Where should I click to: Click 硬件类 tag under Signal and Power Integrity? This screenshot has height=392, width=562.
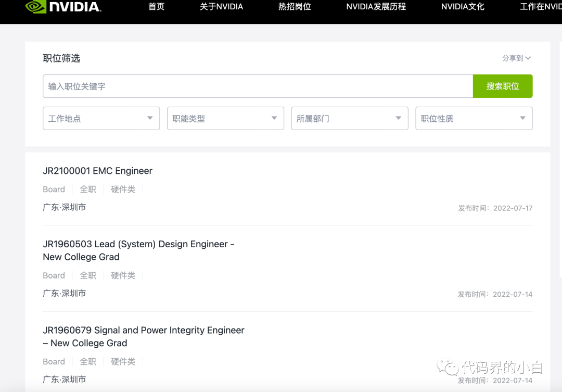(123, 361)
